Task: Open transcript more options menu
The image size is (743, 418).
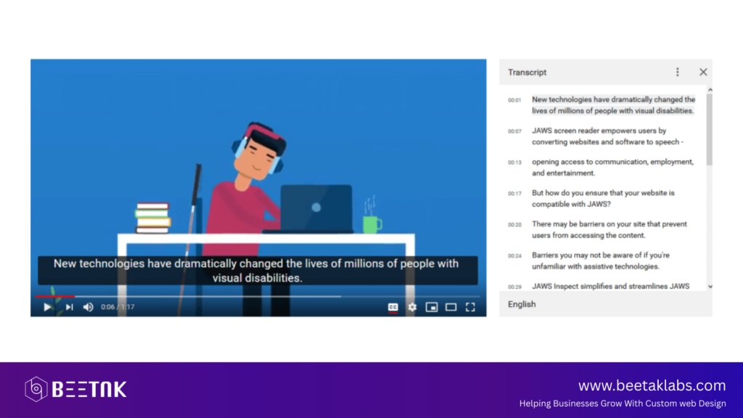Action: (677, 72)
